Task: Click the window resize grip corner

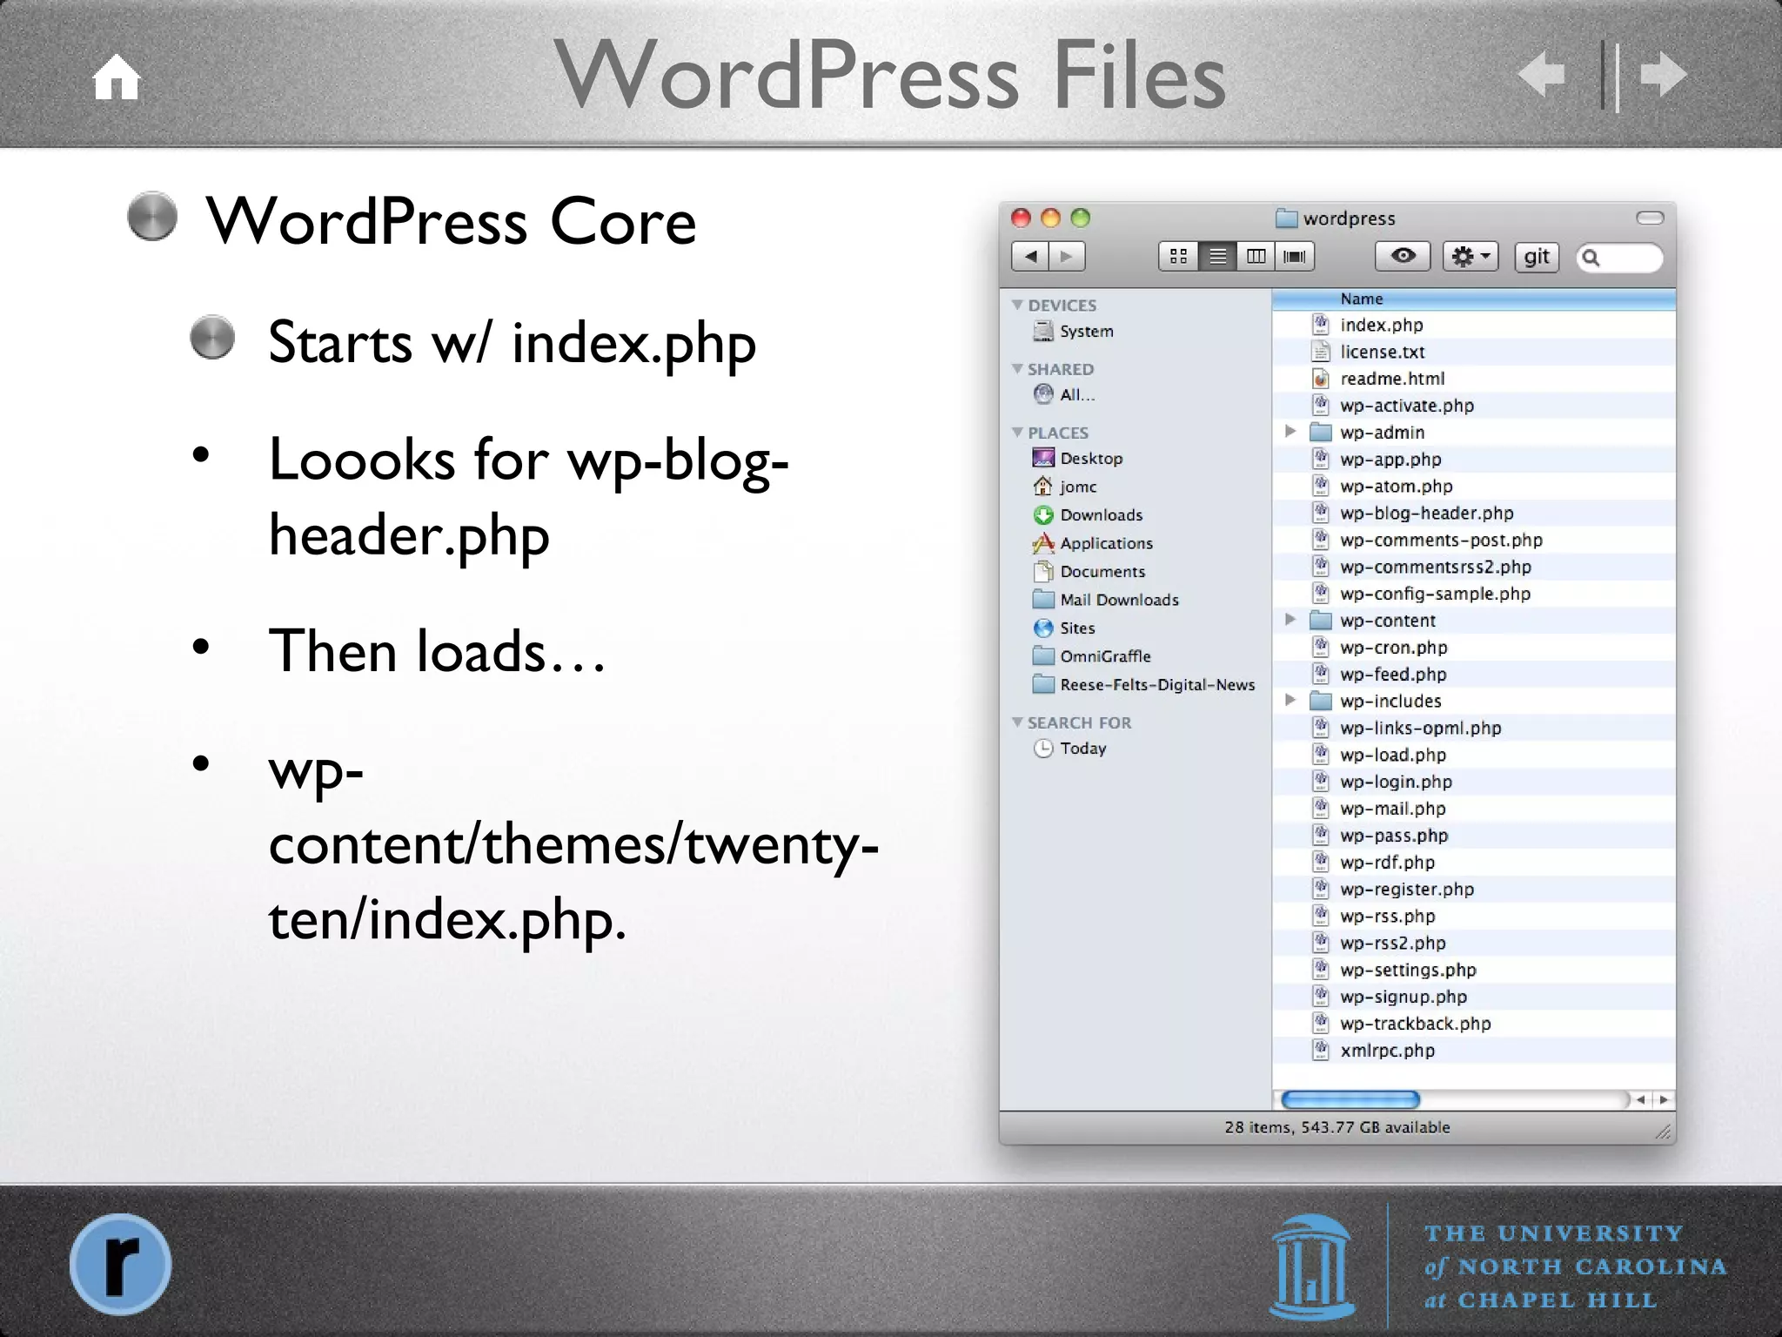Action: (1663, 1131)
